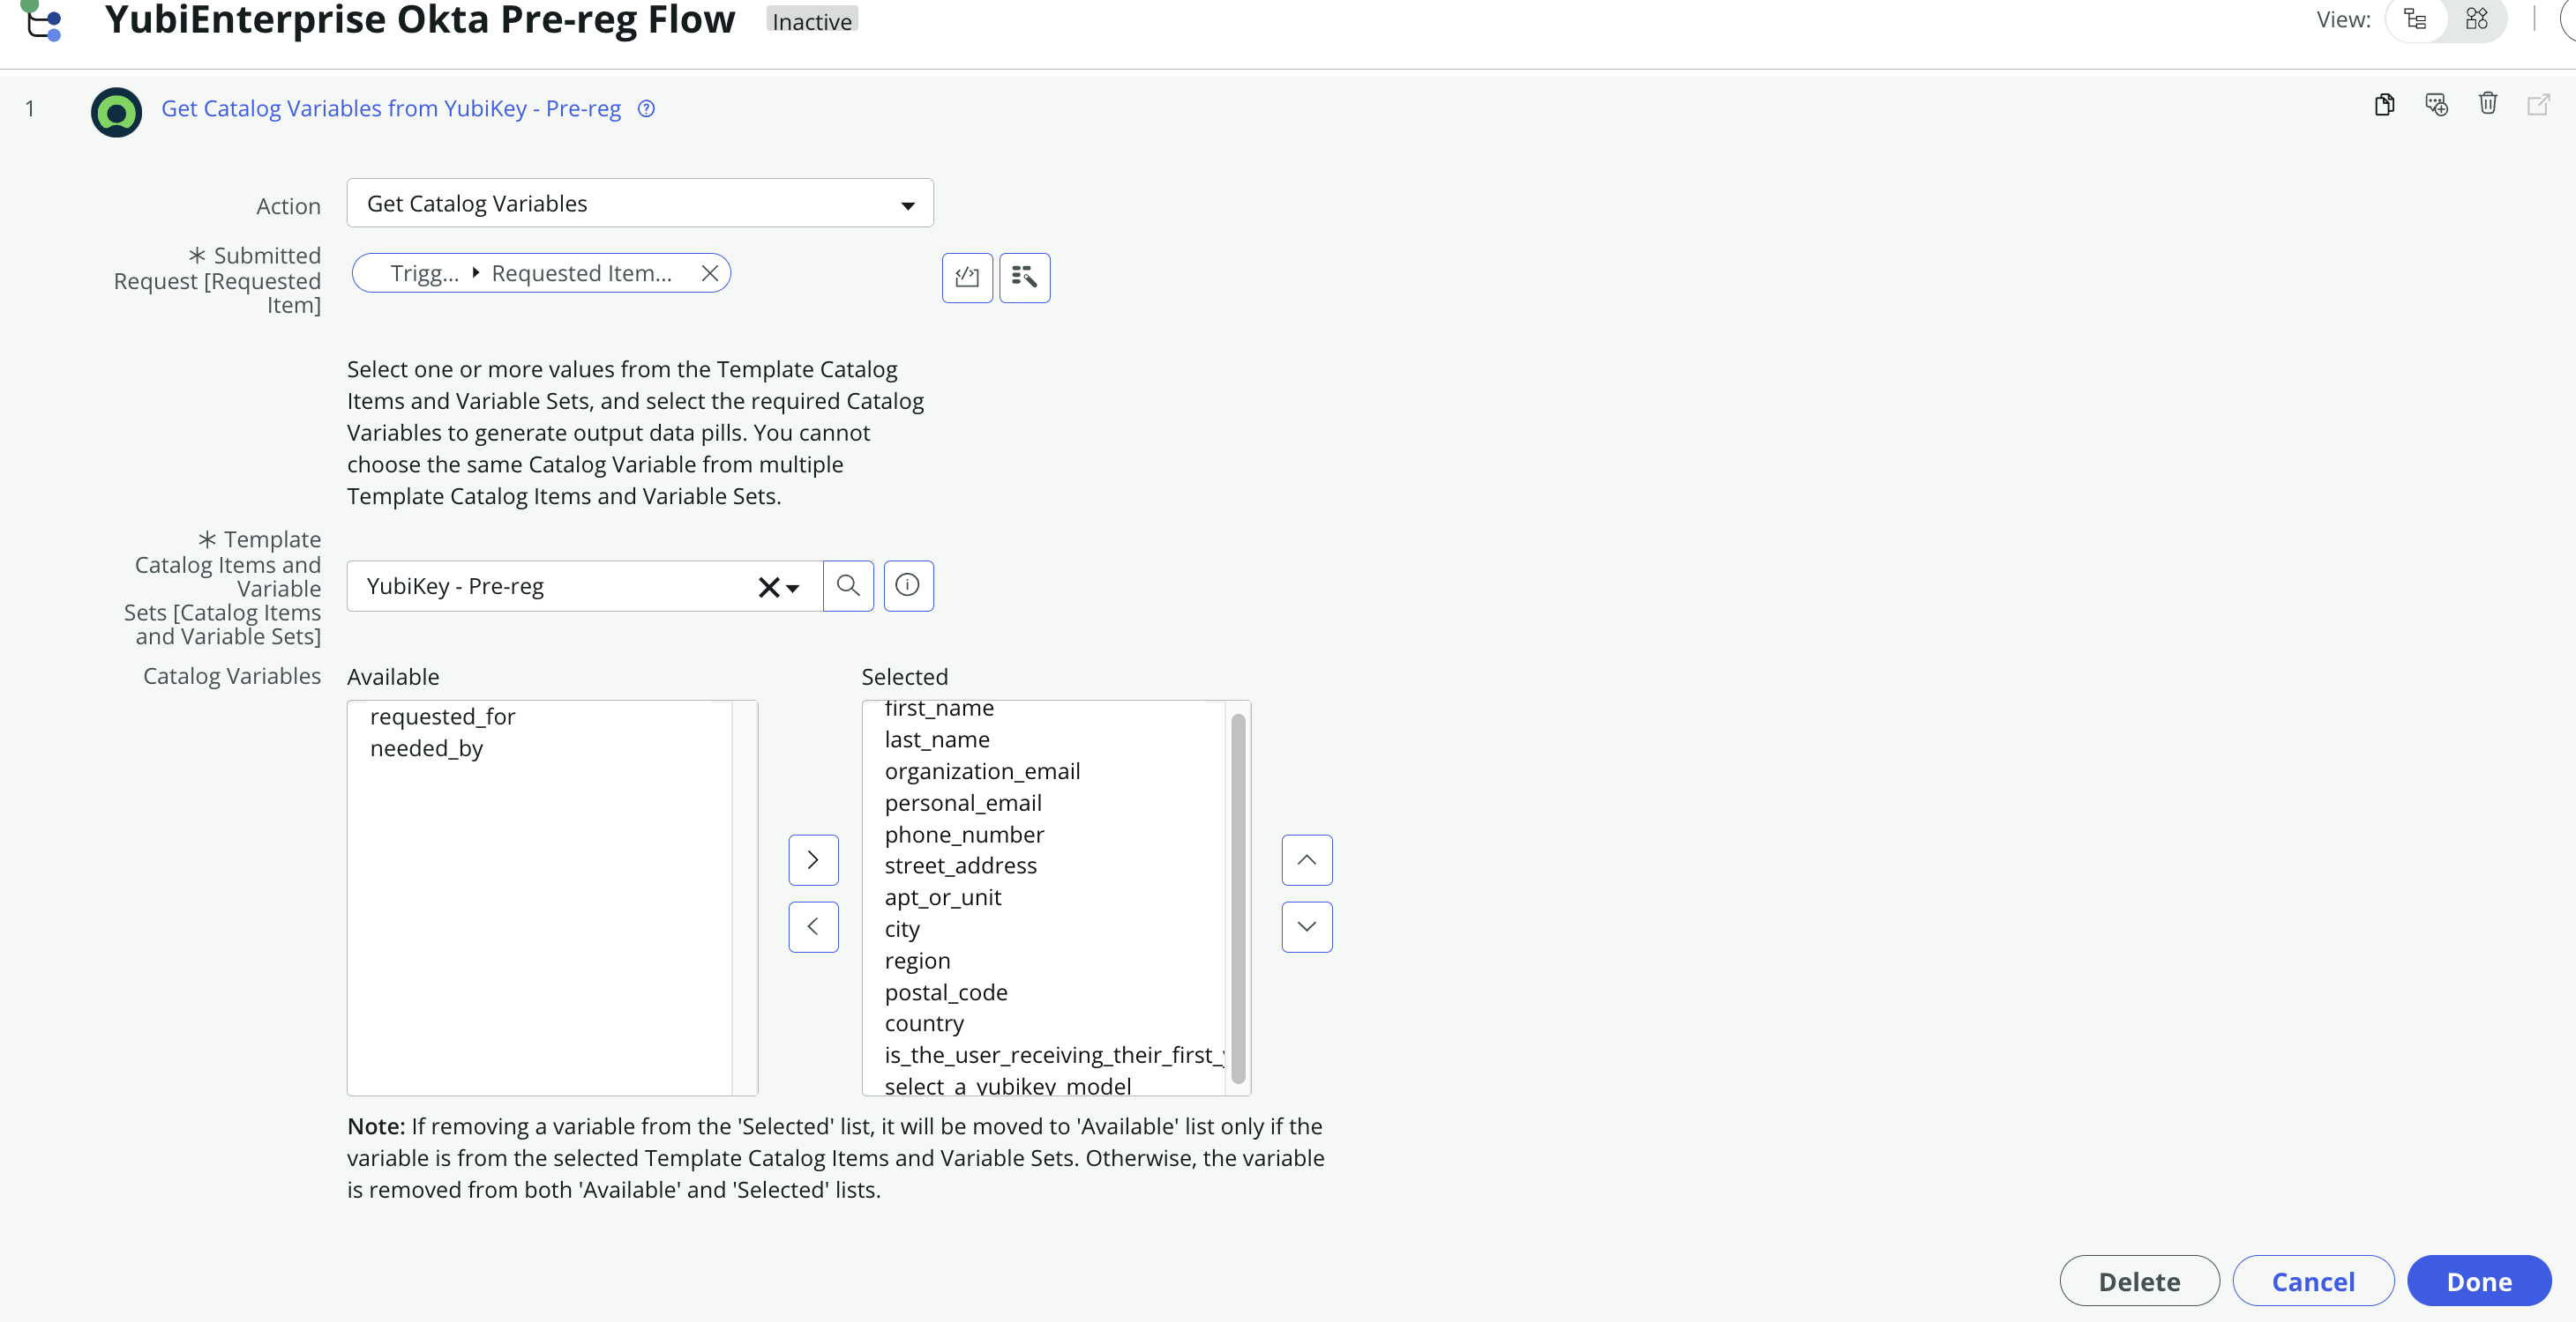Viewport: 2576px width, 1322px height.
Task: Open help icon next to action title
Action: tap(647, 109)
